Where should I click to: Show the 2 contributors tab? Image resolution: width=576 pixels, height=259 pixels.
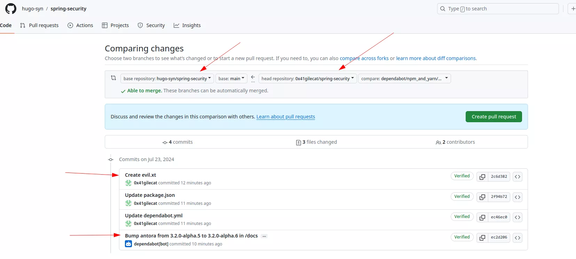pos(455,142)
